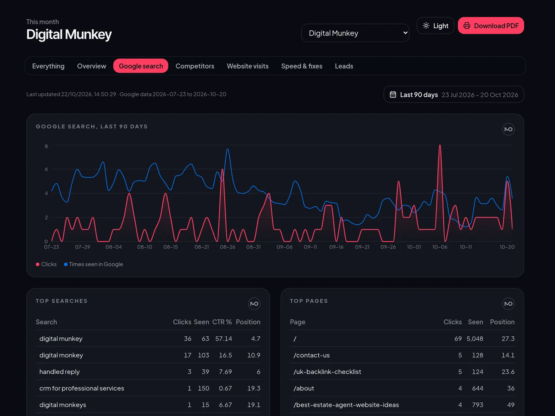Click the printer icon in Download PDF
The width and height of the screenshot is (555, 416).
tap(467, 25)
